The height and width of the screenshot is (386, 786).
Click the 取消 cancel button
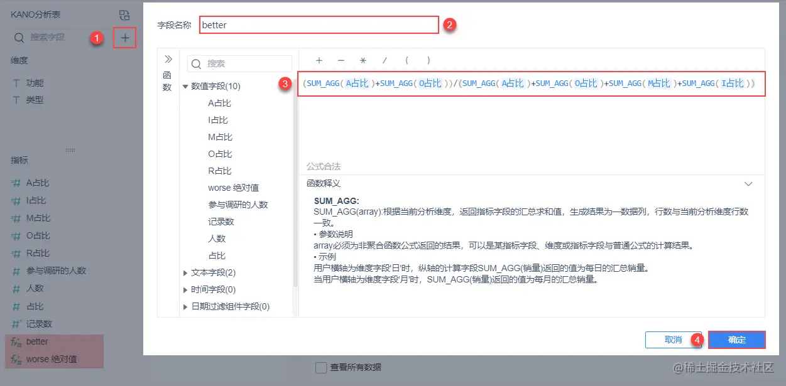[x=674, y=340]
